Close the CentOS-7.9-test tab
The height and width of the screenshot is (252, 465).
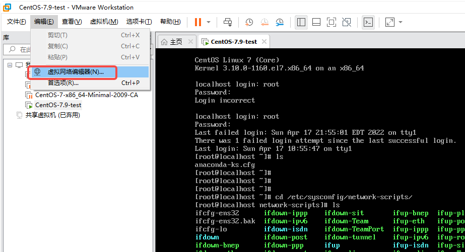tap(264, 42)
